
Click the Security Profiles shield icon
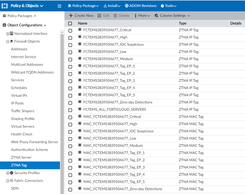11,173
